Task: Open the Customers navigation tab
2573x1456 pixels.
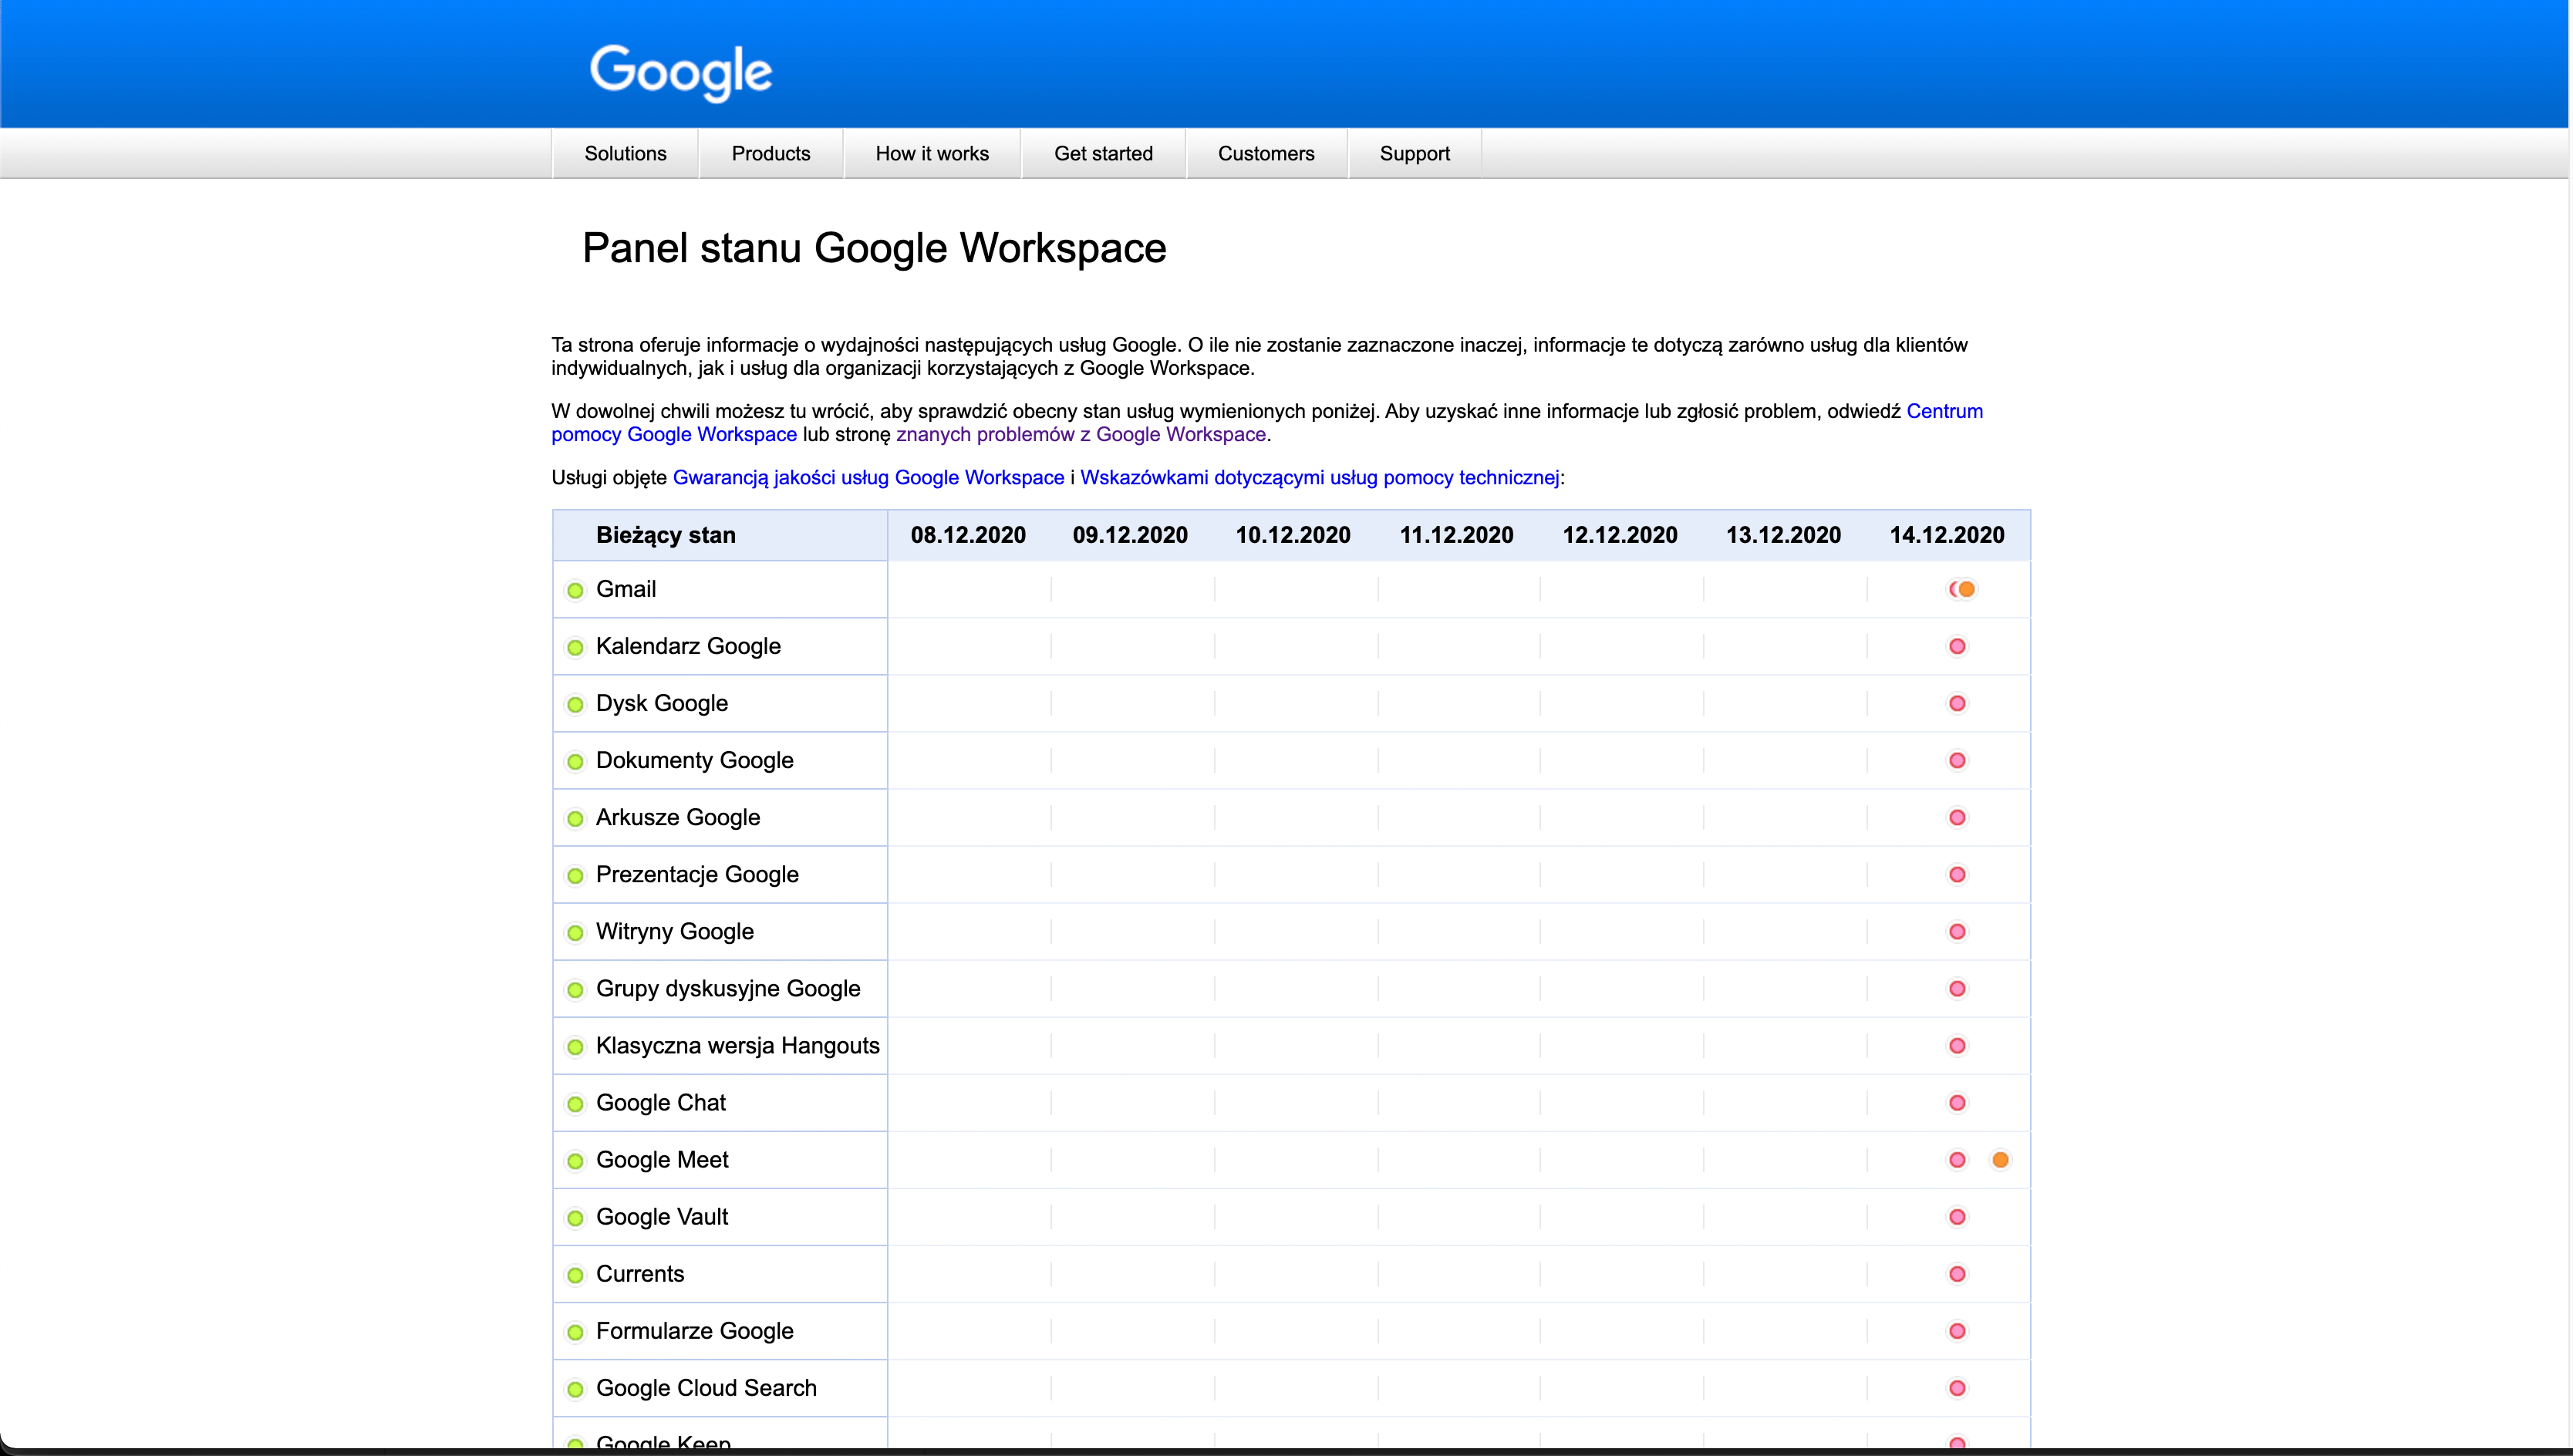Action: [x=1266, y=154]
